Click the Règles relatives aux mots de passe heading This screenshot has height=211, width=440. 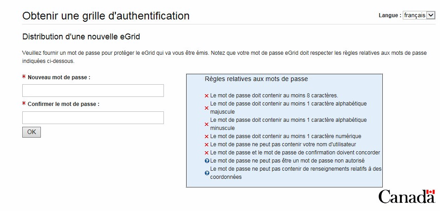[256, 79]
